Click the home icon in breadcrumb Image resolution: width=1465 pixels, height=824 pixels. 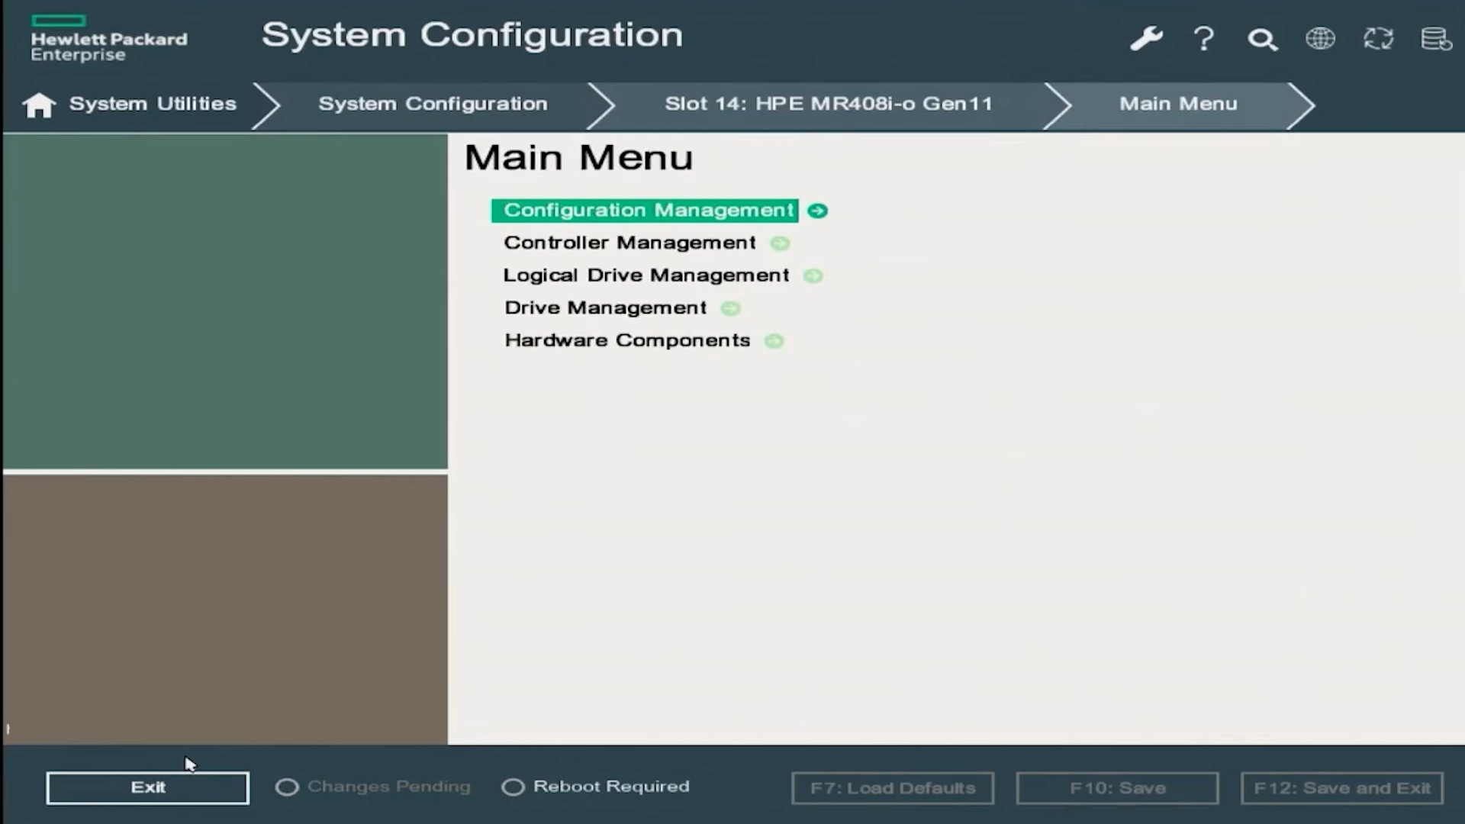[x=39, y=105]
